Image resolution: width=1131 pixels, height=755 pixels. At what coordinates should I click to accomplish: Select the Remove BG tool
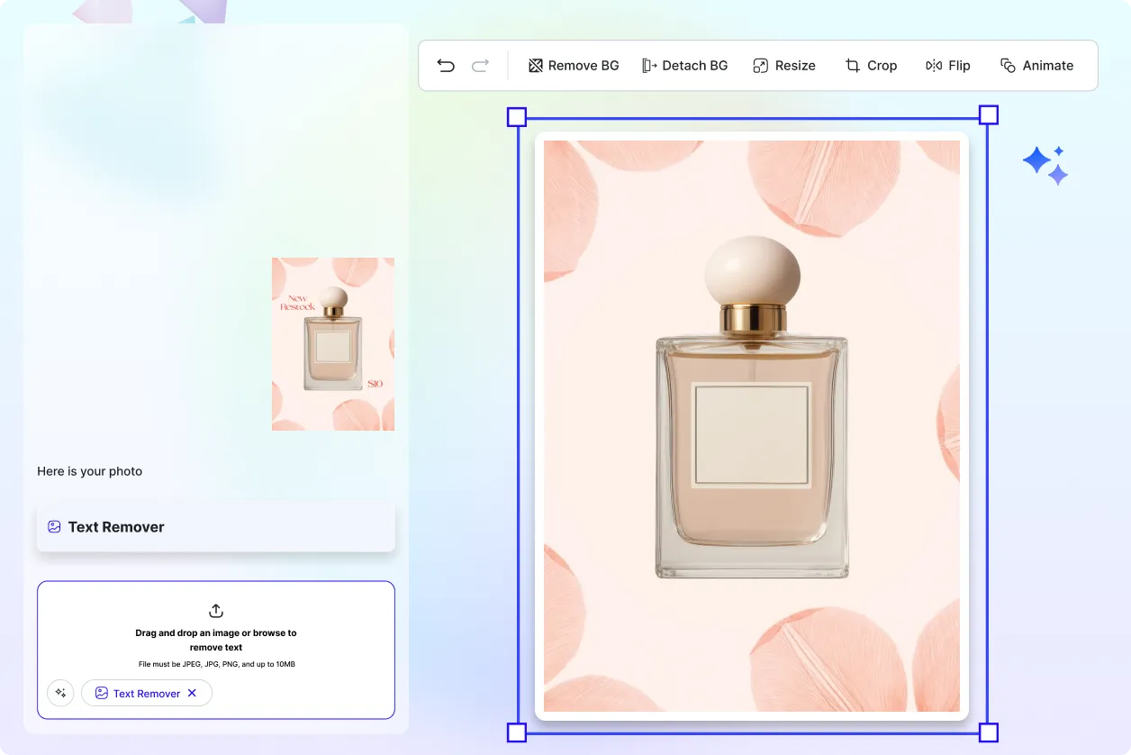[x=574, y=65]
